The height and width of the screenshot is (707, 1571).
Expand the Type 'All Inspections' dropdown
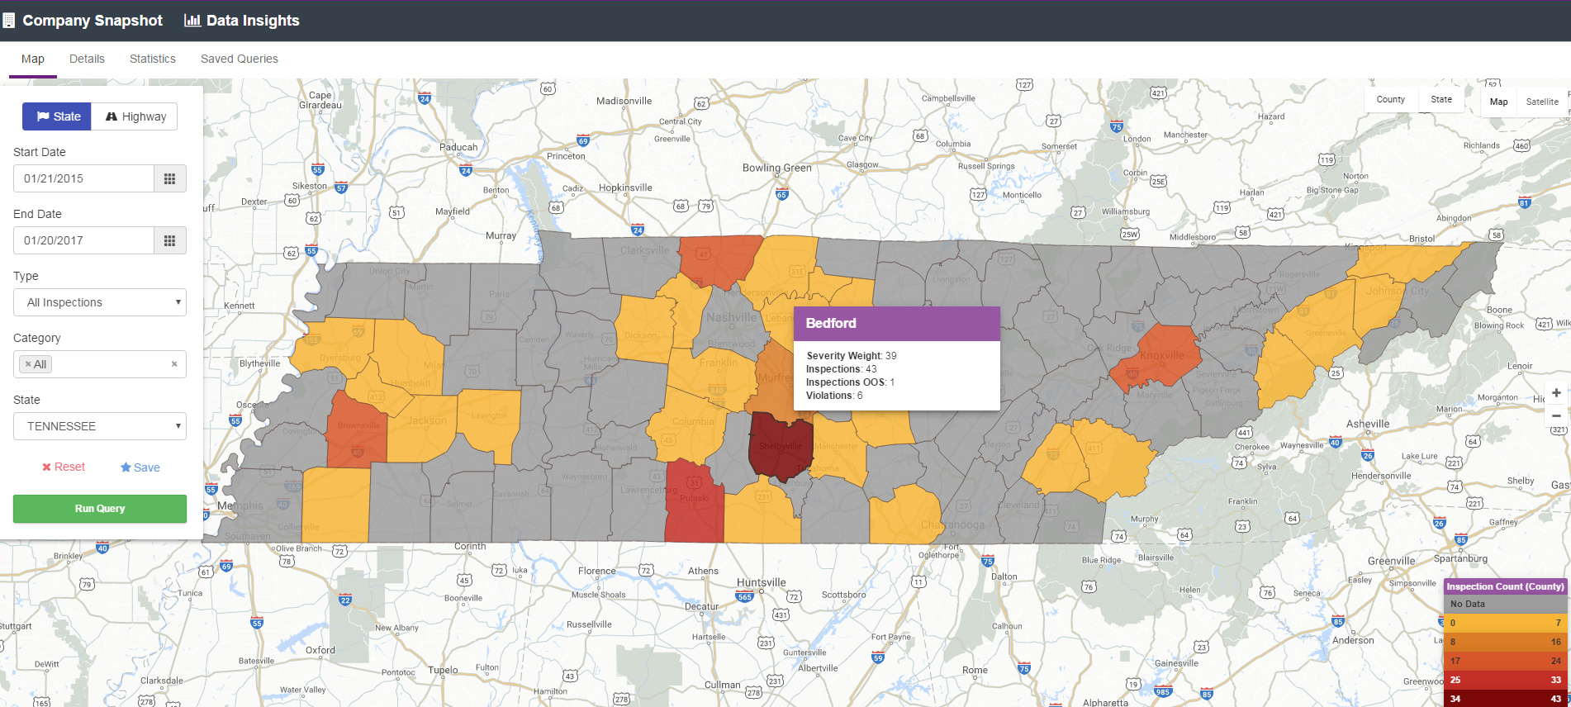pos(100,302)
